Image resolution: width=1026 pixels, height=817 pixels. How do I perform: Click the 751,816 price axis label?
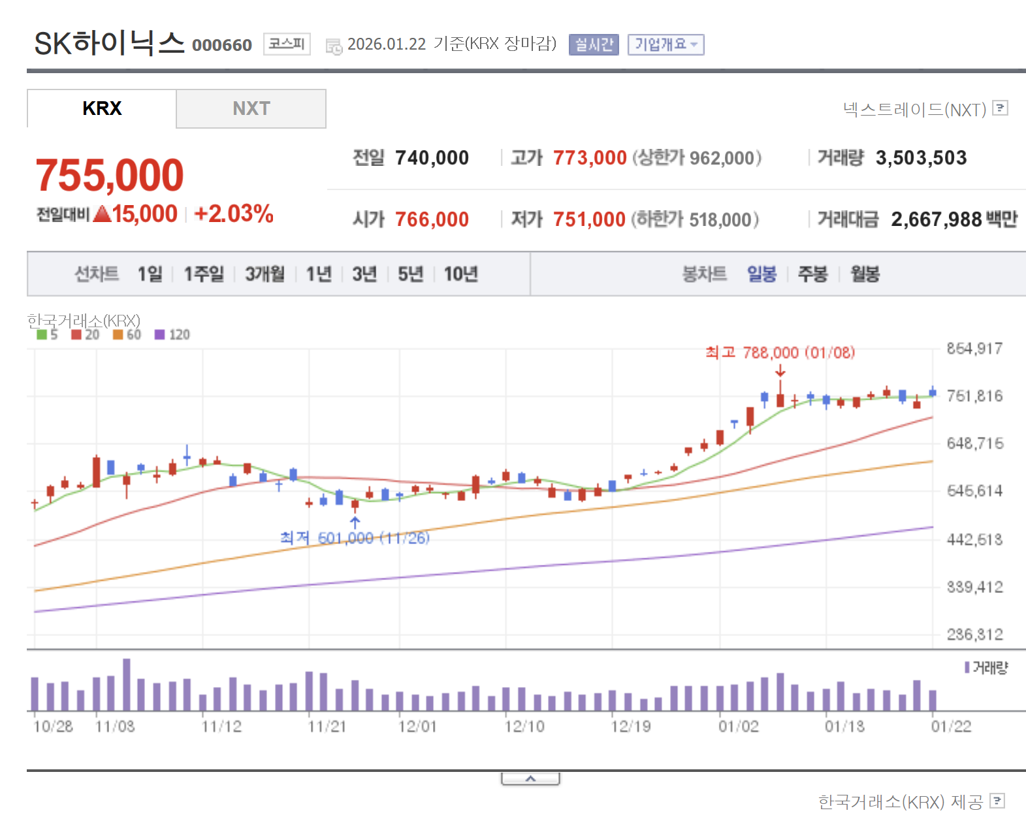(974, 396)
